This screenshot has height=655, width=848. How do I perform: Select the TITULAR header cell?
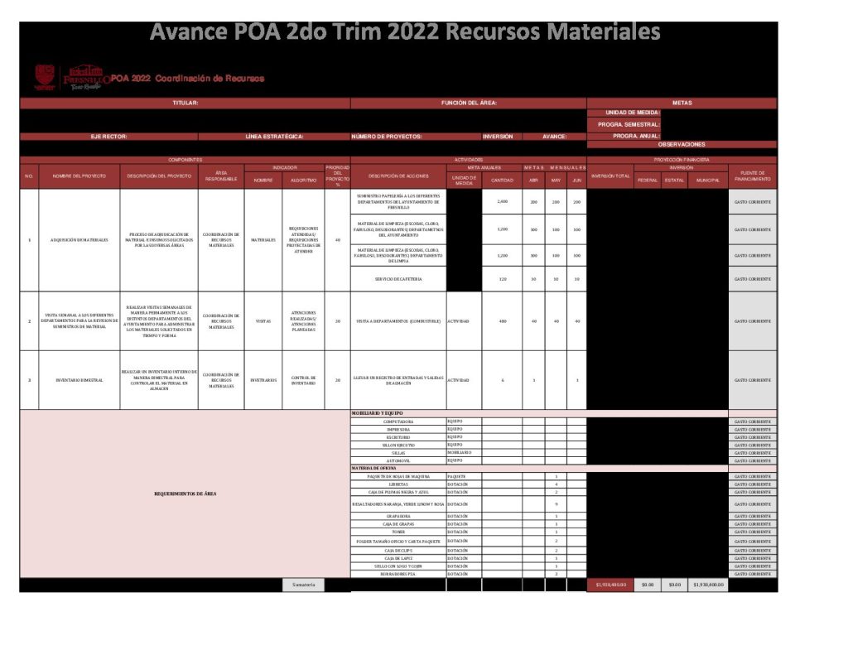point(185,104)
